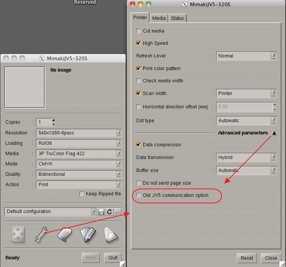Click the No image preview thumbnail
Viewport: 286px width, 267px height.
tap(25, 87)
